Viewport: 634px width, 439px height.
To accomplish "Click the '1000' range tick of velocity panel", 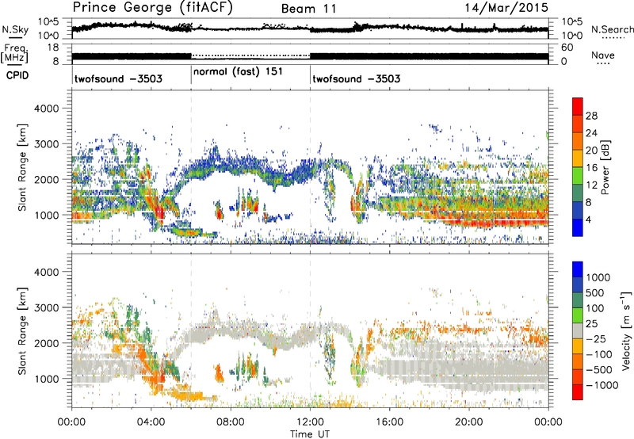I will (46, 379).
